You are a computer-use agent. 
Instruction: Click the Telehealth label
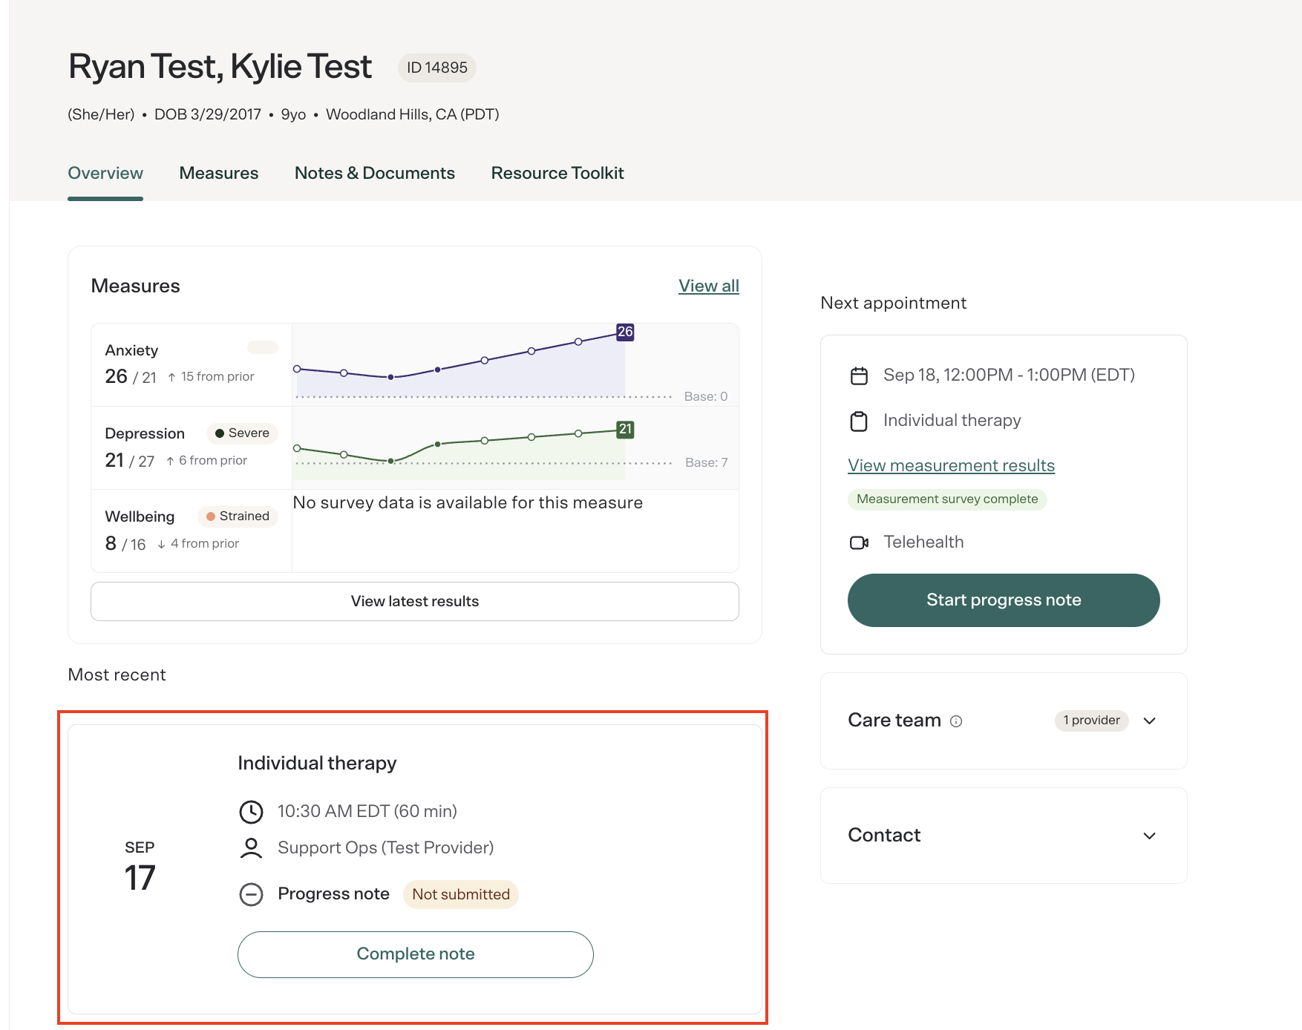pyautogui.click(x=923, y=542)
